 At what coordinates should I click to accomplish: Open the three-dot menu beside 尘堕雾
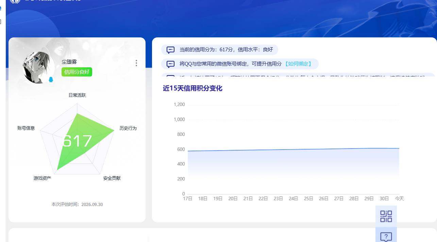pos(136,63)
